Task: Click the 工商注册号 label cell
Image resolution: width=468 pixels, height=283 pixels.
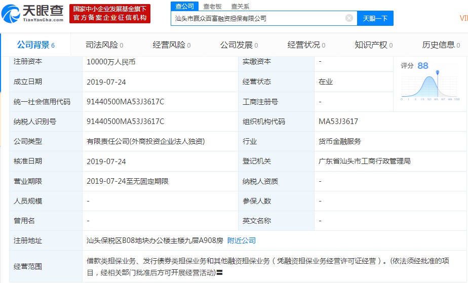Action: [x=276, y=102]
